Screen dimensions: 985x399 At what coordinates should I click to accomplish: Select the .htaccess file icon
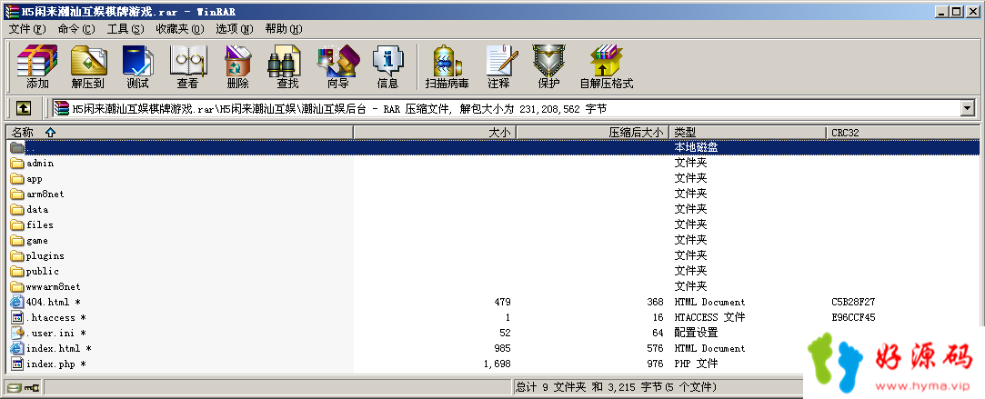click(x=17, y=317)
